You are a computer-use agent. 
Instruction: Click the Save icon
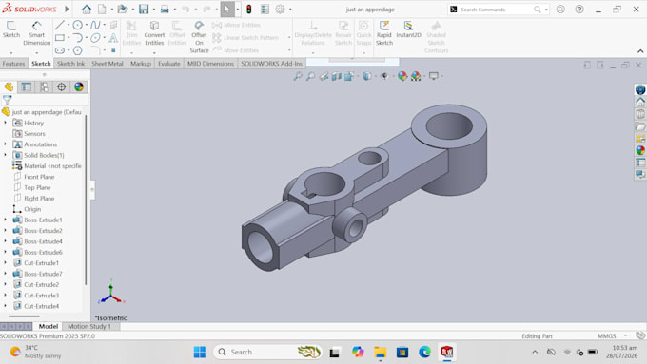[x=143, y=10]
